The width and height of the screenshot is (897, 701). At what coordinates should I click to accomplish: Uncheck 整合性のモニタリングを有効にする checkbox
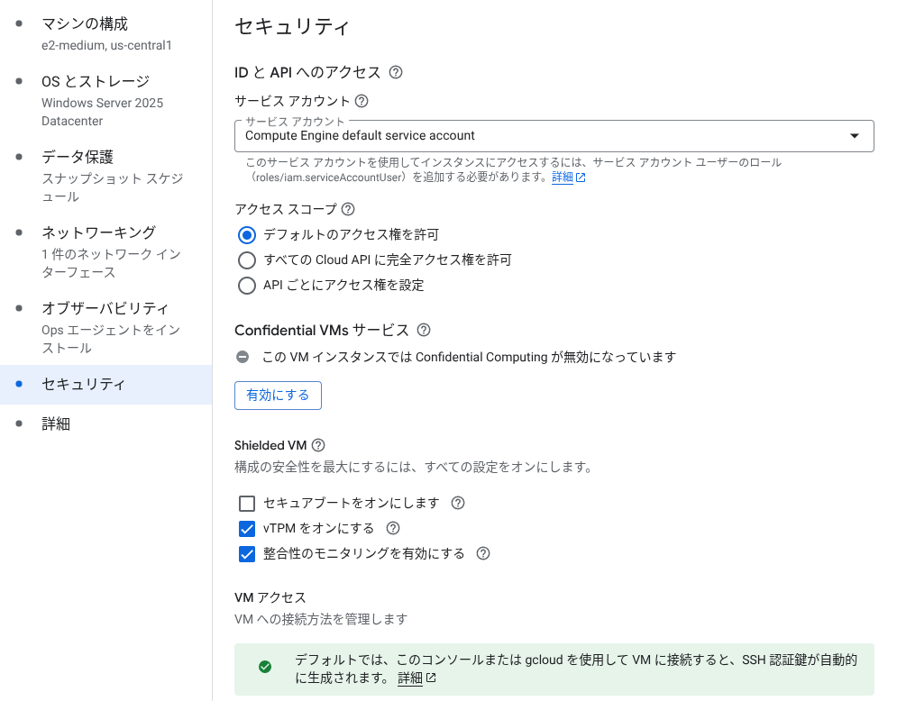pyautogui.click(x=246, y=553)
